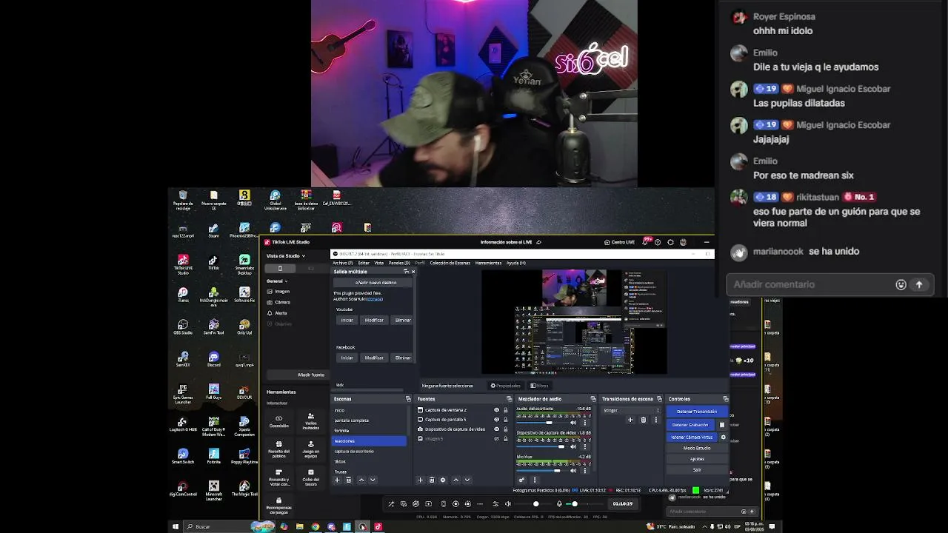The image size is (948, 533).
Task: Hide the Dispositivo de captura de vídeo source
Action: [x=496, y=429]
